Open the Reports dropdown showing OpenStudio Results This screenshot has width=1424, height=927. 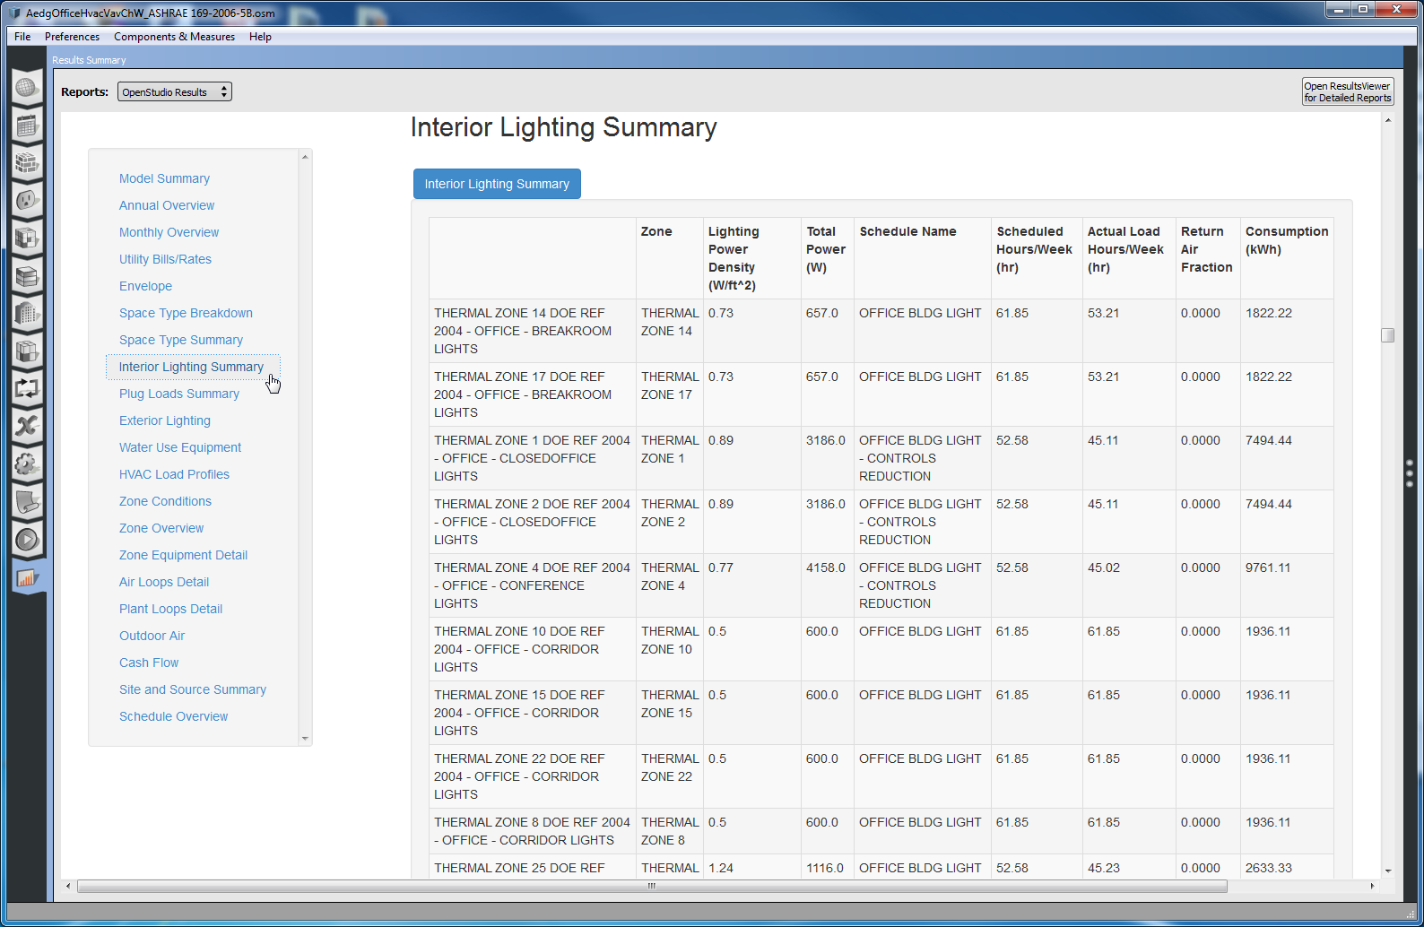[175, 91]
